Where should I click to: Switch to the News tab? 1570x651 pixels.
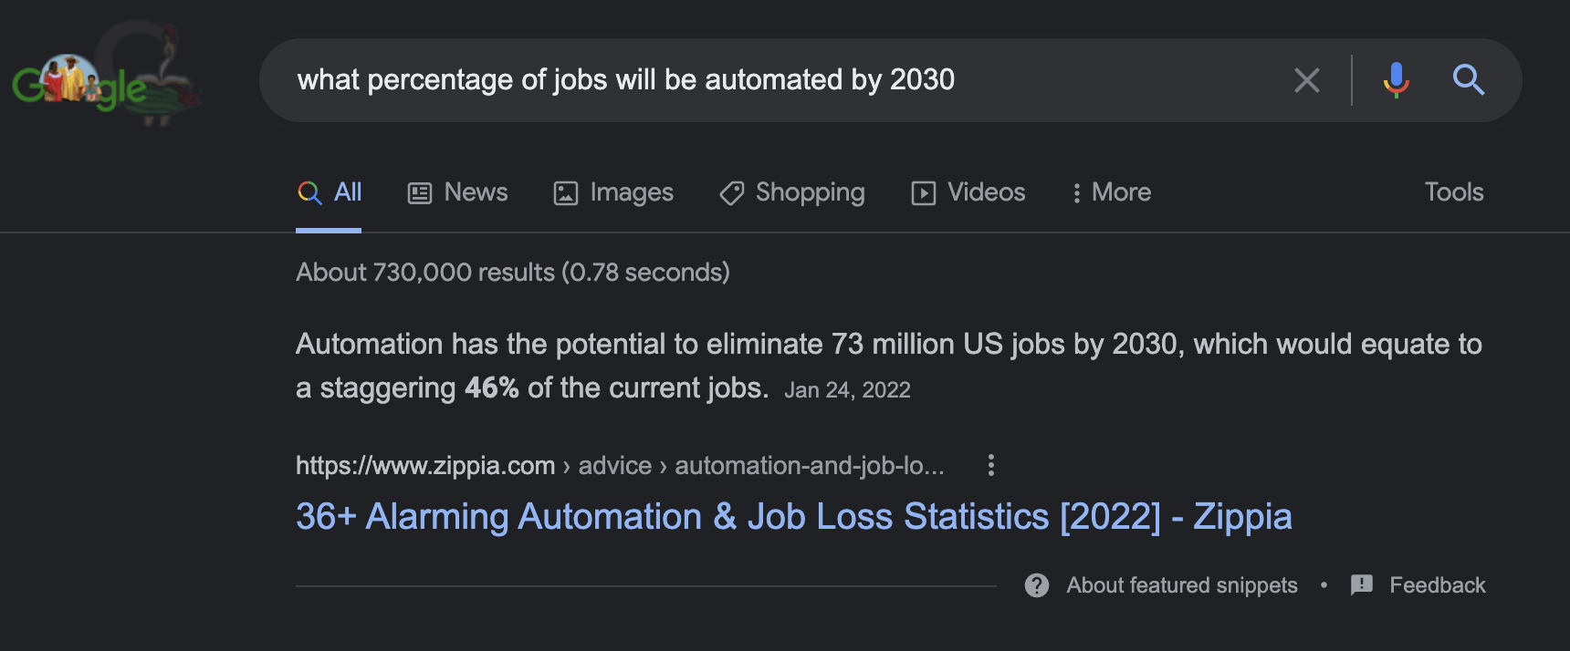click(x=457, y=192)
